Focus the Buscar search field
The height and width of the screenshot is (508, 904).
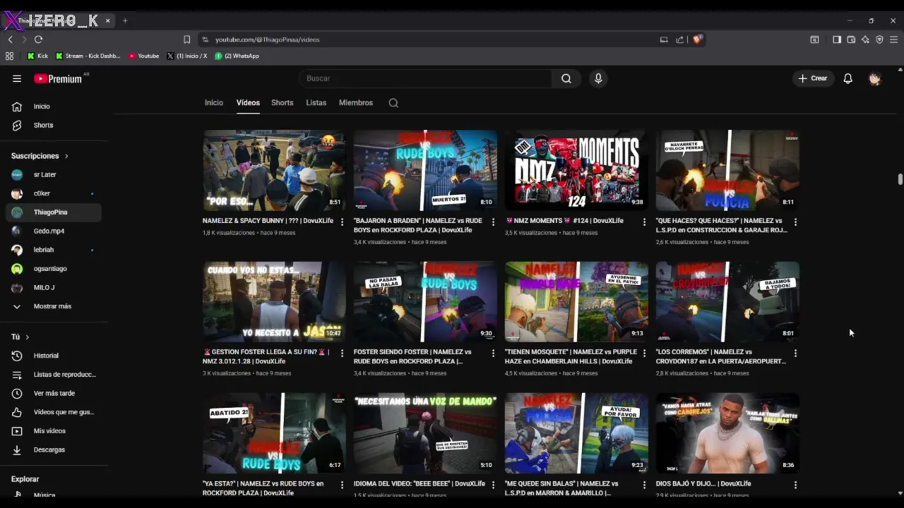pyautogui.click(x=426, y=78)
